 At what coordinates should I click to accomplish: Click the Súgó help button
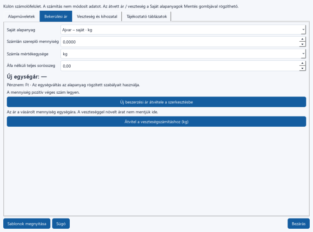click(61, 224)
